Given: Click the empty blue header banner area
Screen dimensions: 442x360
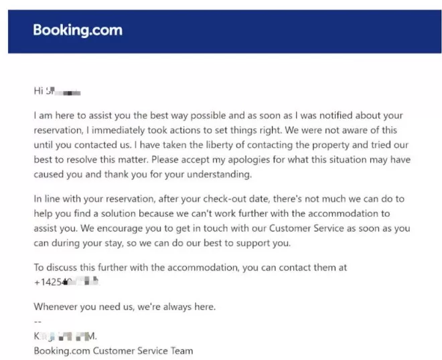Looking at the screenshot, I should pos(282,31).
